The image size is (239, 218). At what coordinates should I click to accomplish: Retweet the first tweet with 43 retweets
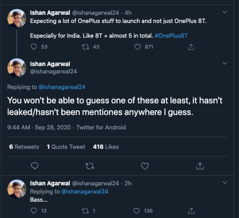pyautogui.click(x=86, y=47)
